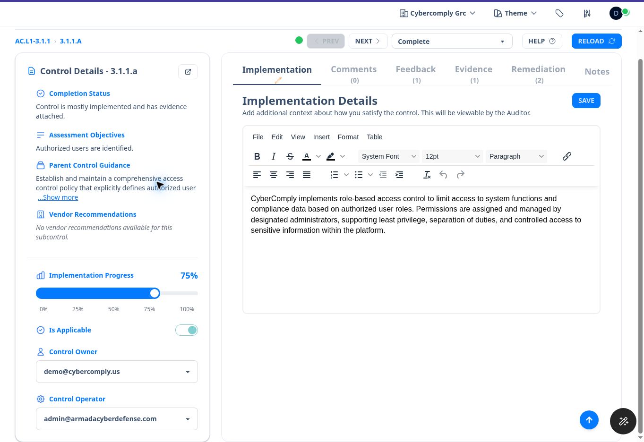Undo last edit

443,175
